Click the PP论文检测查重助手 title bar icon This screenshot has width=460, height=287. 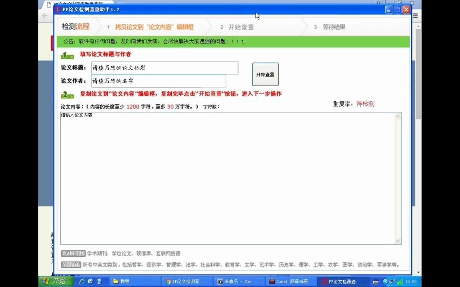[x=58, y=10]
